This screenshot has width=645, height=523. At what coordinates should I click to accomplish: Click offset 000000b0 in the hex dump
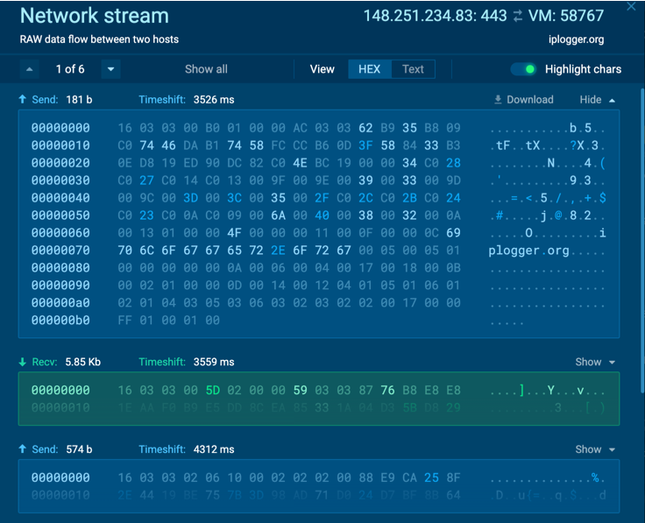pos(60,320)
